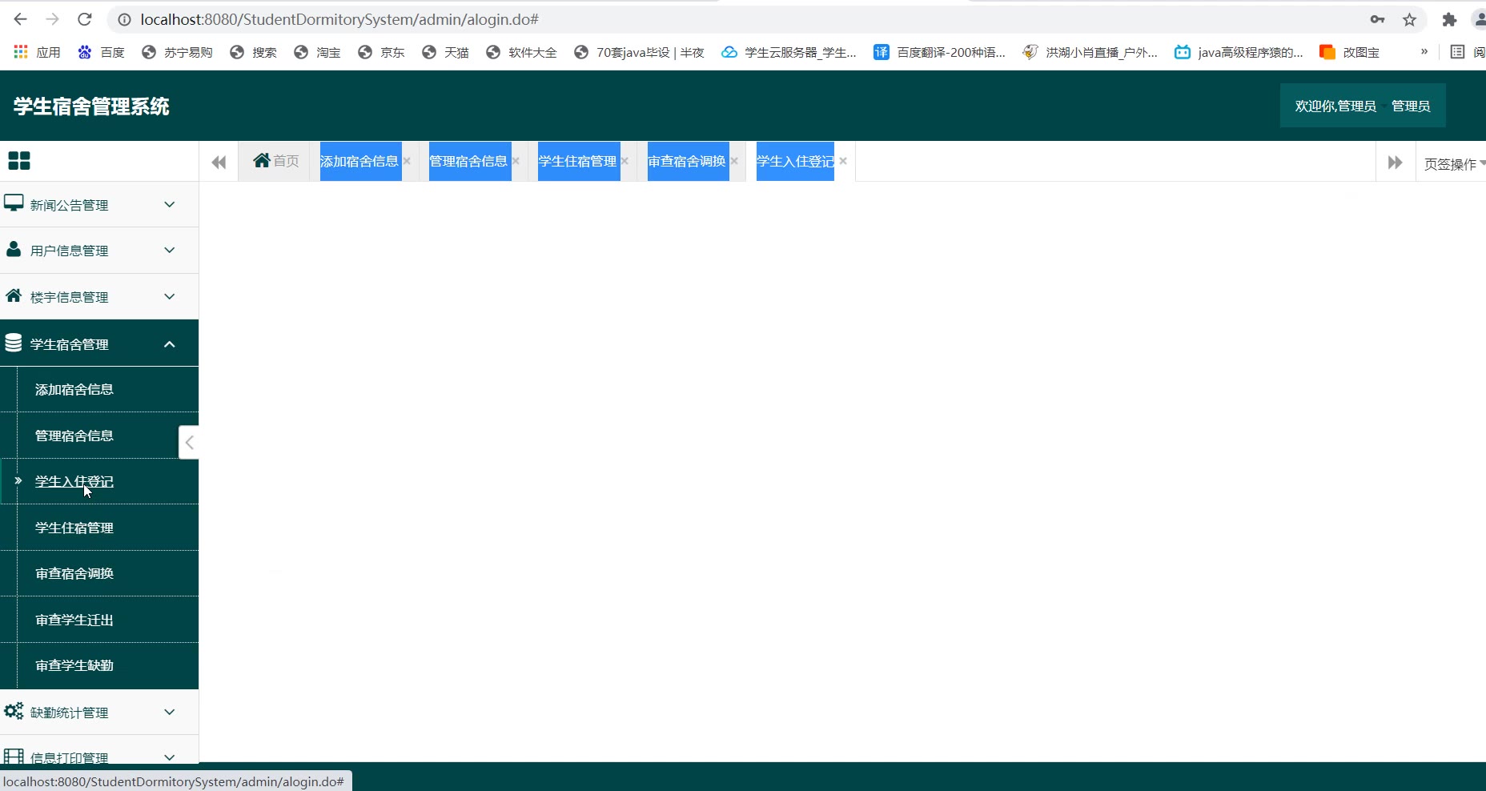Close the 学生住宿管理 tab

pyautogui.click(x=625, y=161)
